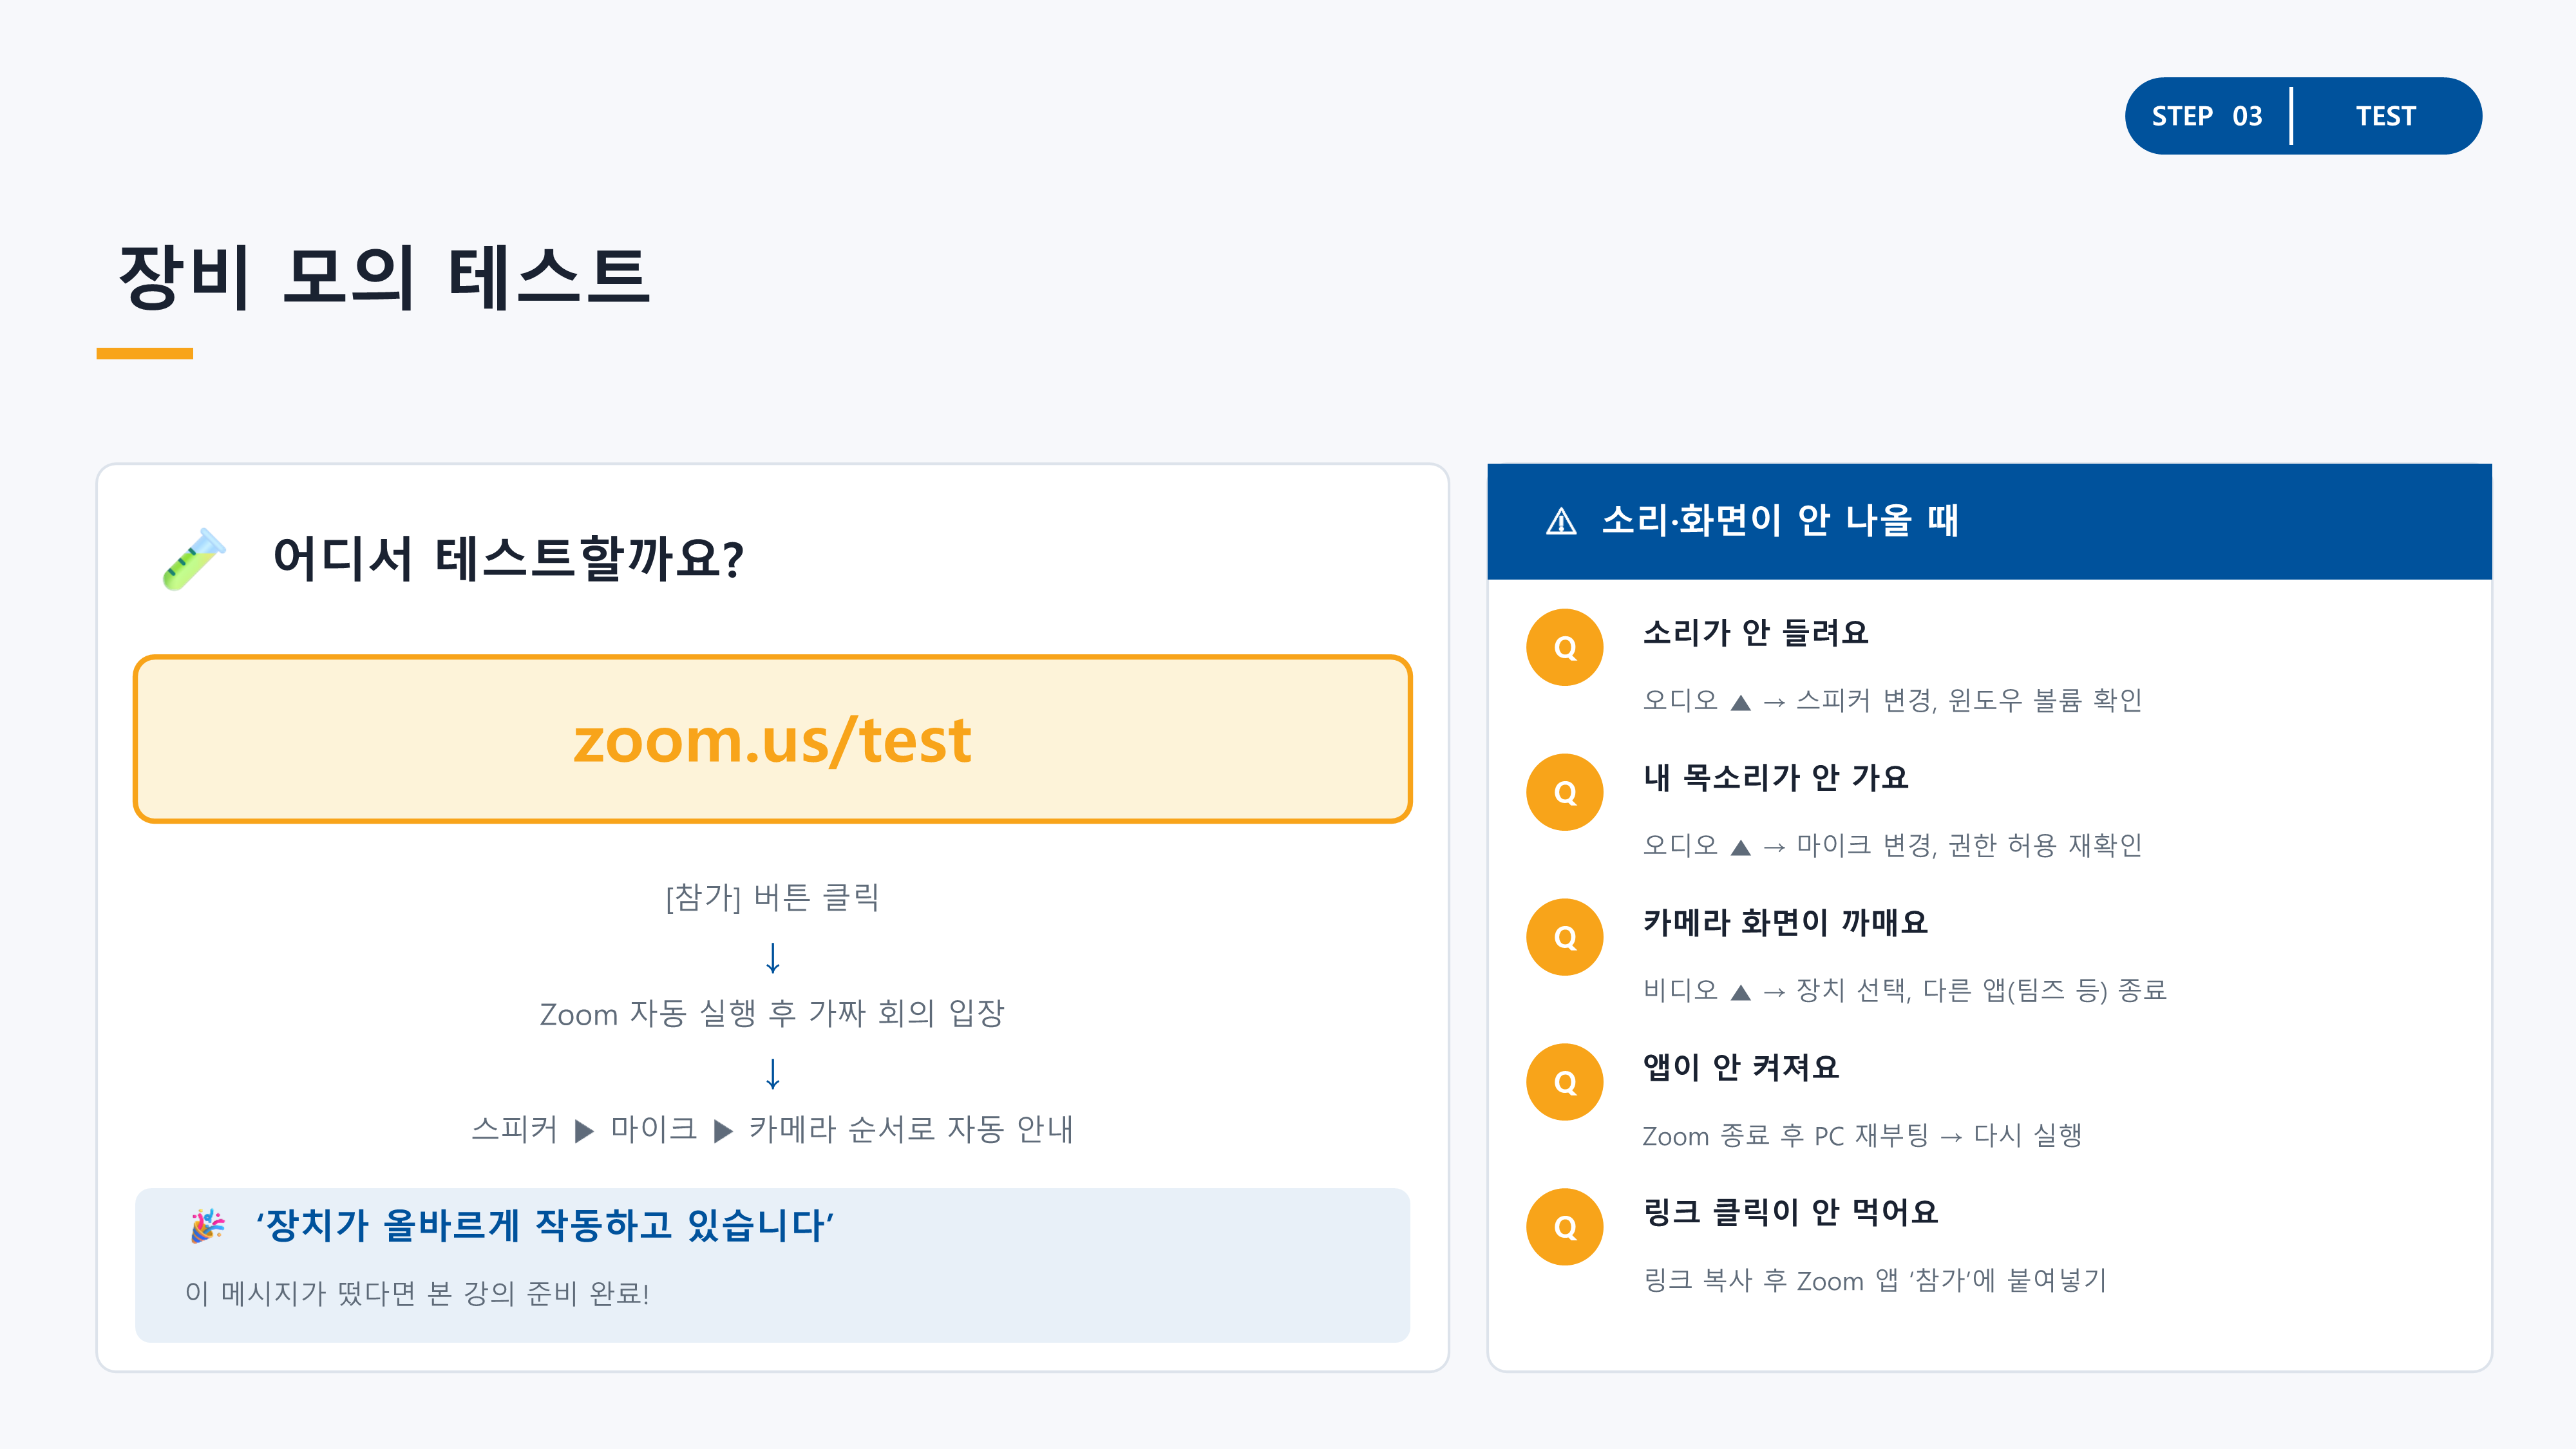Click the answer 장치 선택, 다른 앱(팀즈 등) 종료

point(1981,990)
